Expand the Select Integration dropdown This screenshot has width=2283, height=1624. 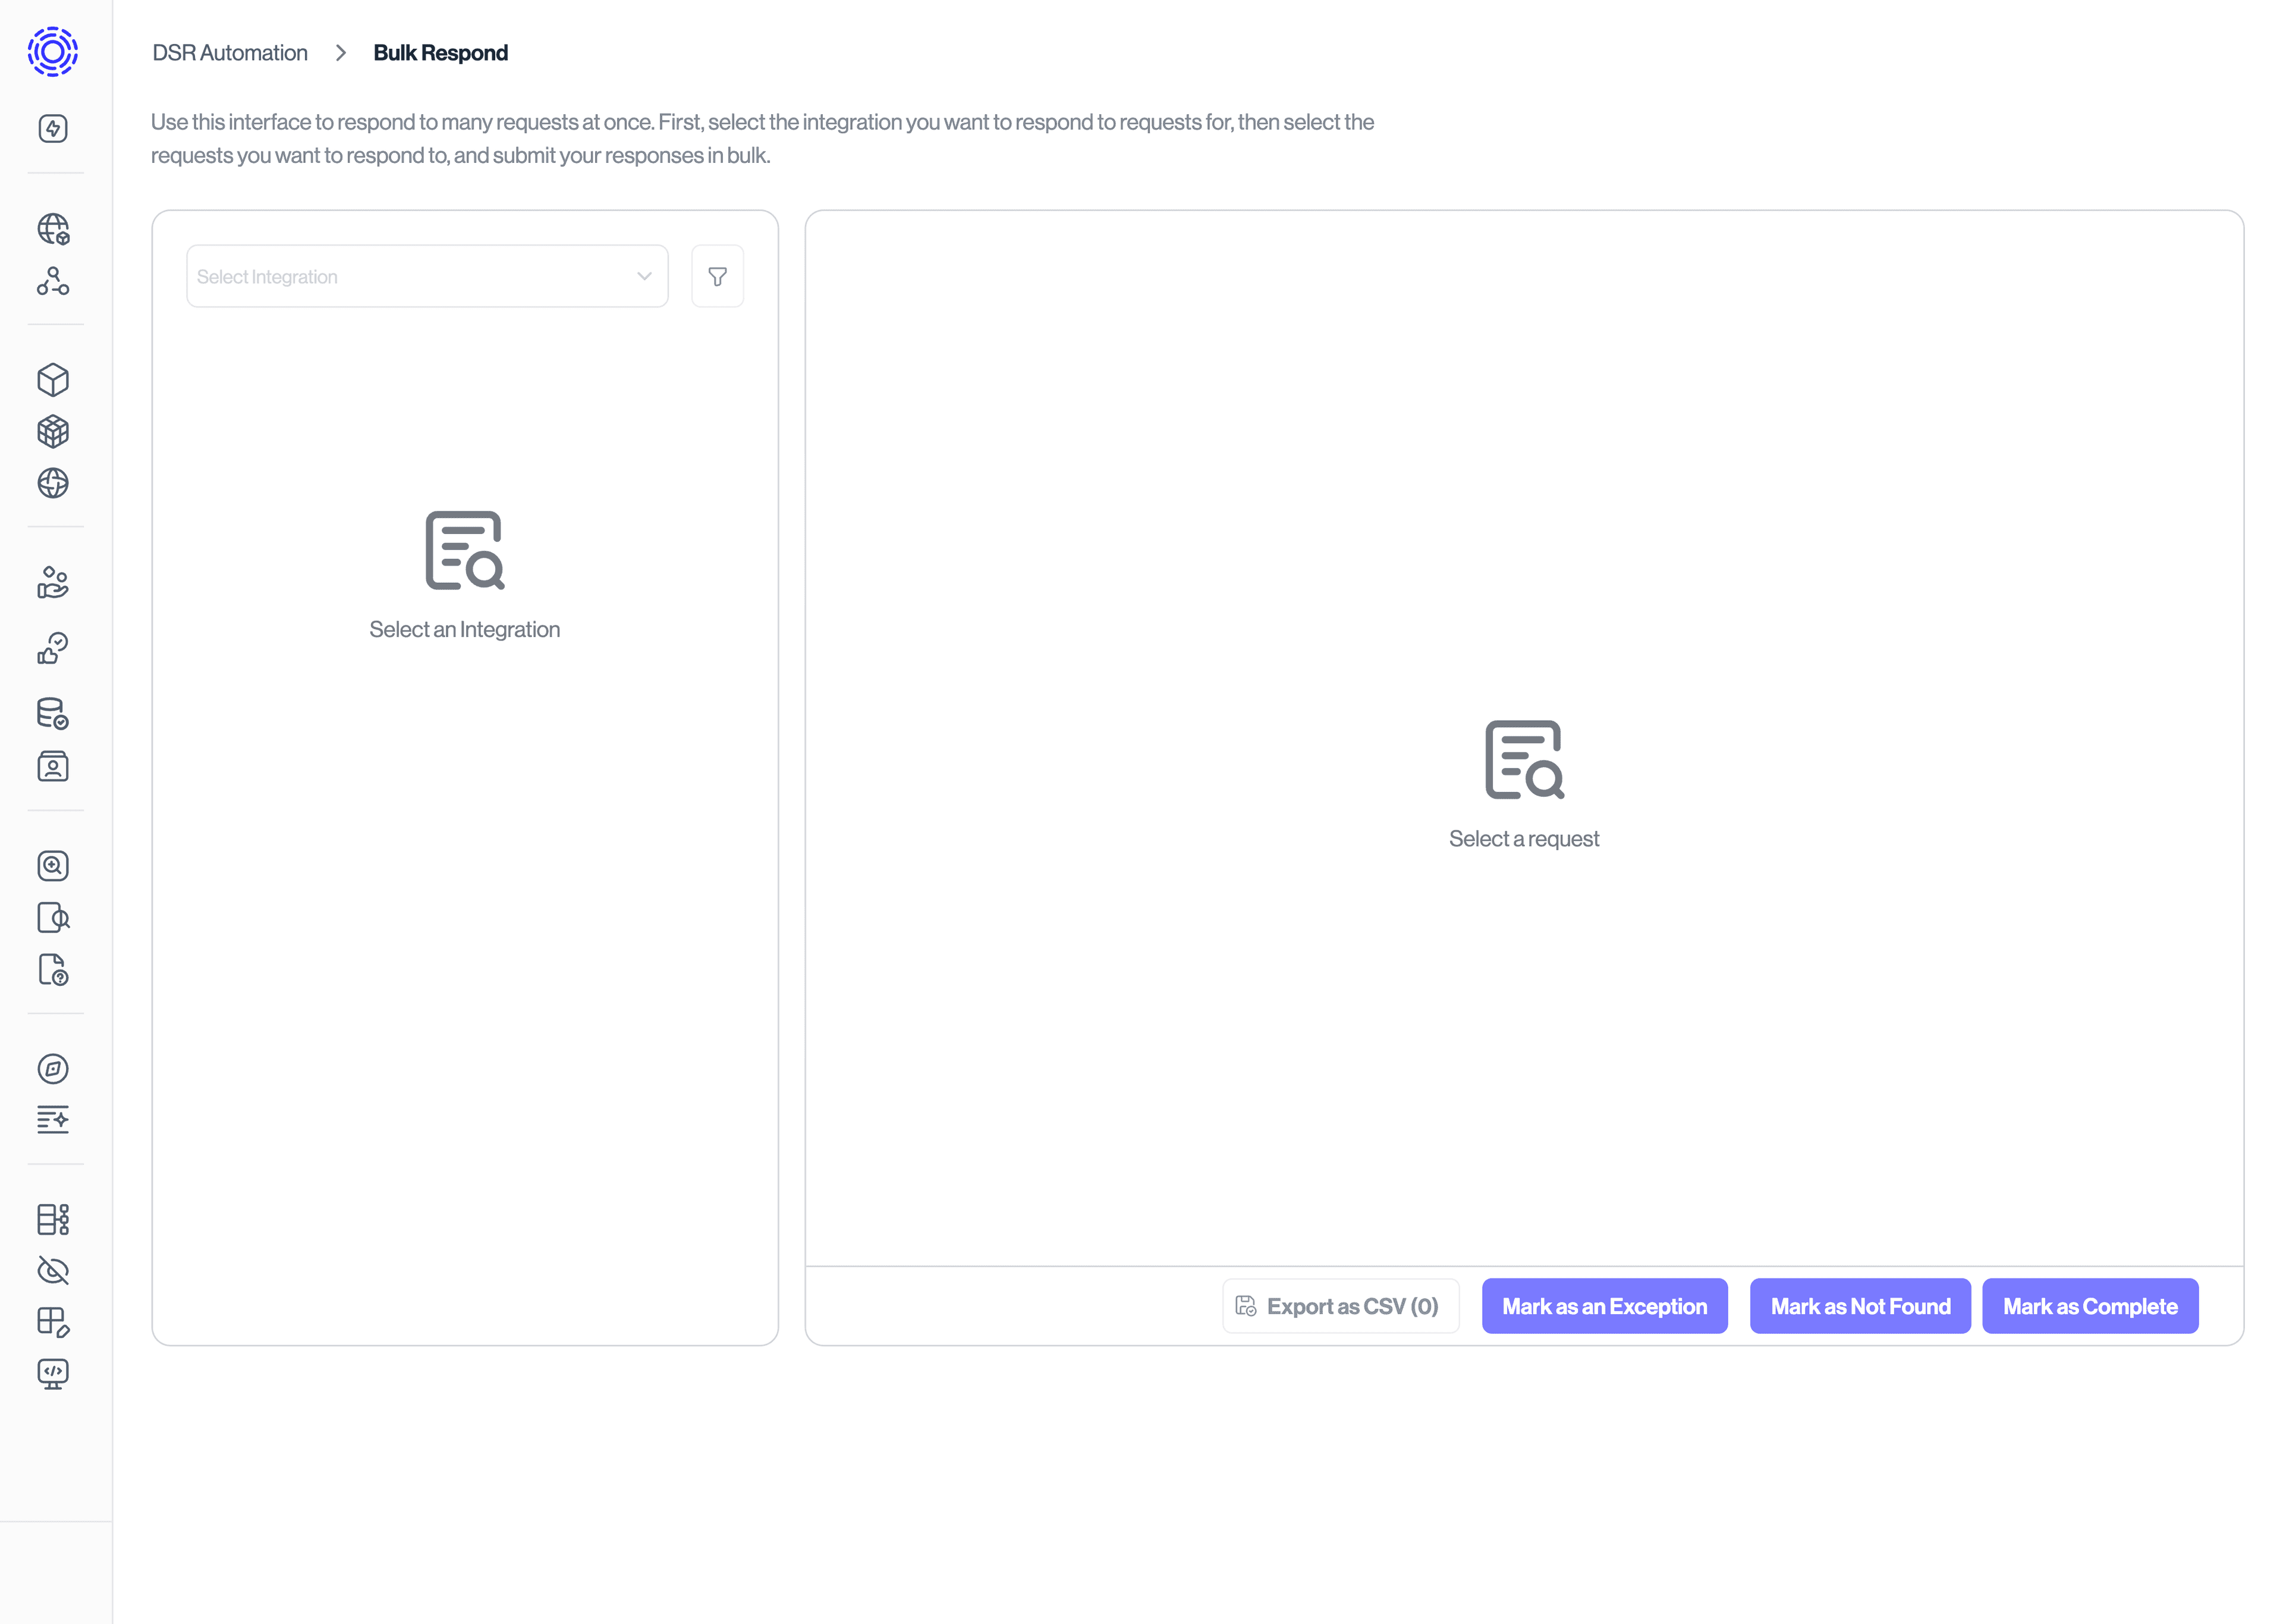(426, 276)
